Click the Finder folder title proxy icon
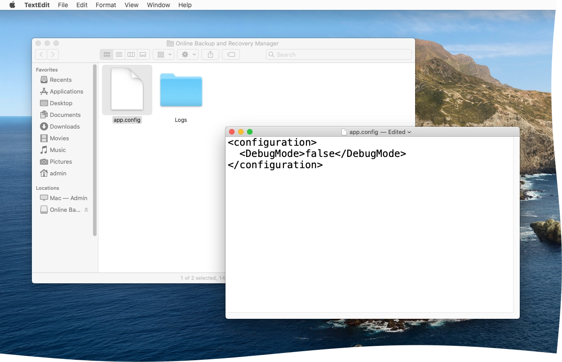Viewport: 562px width, 362px height. (170, 43)
